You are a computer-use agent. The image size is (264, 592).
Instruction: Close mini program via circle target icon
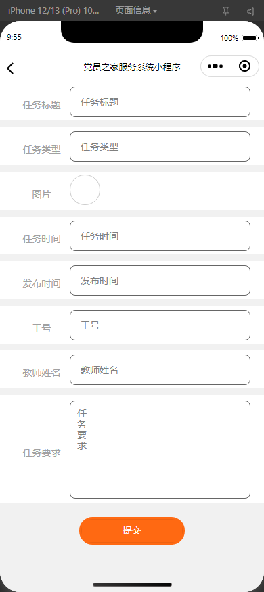(245, 66)
